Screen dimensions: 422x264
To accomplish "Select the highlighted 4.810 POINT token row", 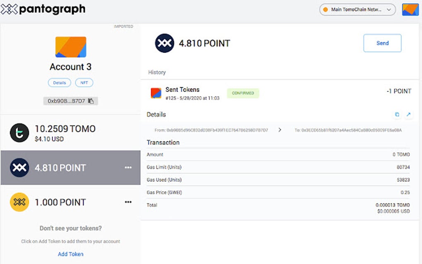I will [70, 168].
